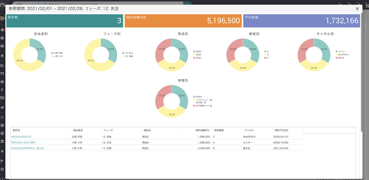The image size is (369, 180).
Task: Click the help question mark sidebar icon
Action: pos(2,38)
